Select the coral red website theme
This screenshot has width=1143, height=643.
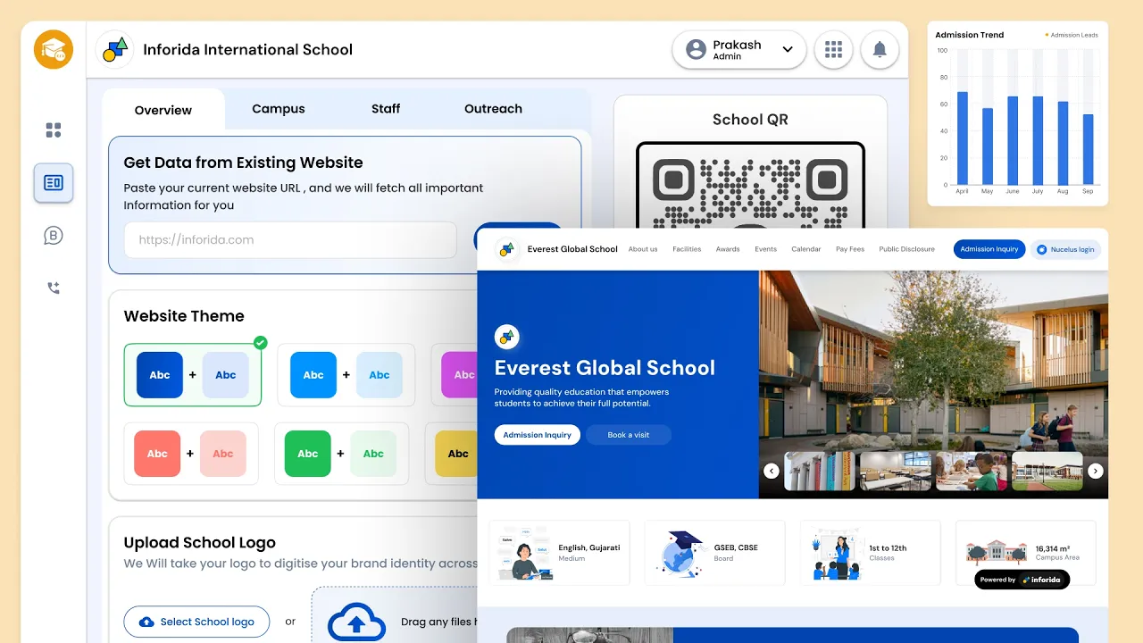(191, 454)
